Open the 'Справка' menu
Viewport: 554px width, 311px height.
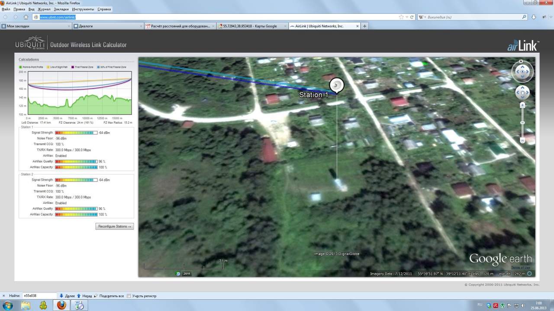point(104,9)
